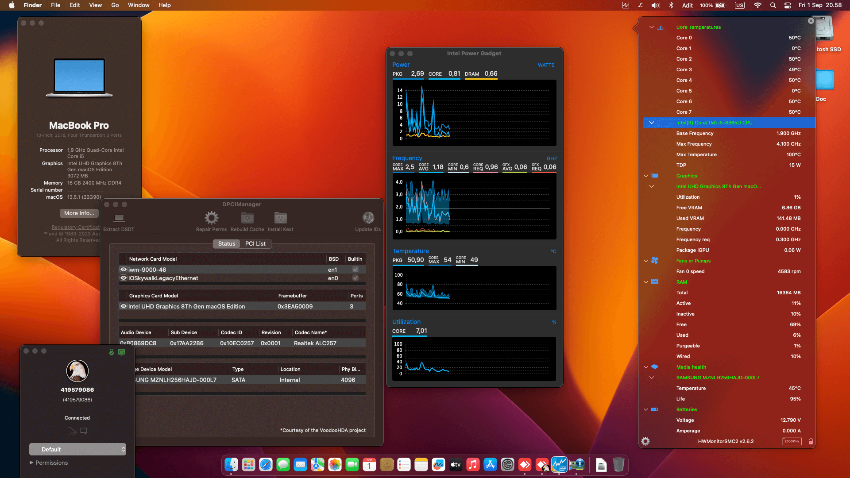This screenshot has width=850, height=478.
Task: Collapse the Core Temperatures section
Action: click(651, 27)
